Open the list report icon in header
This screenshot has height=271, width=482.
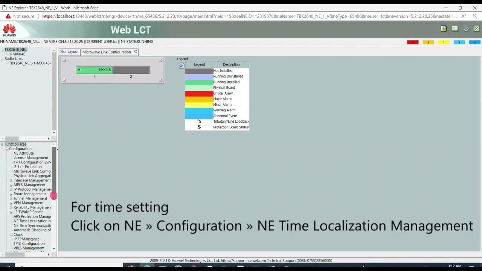pyautogui.click(x=455, y=29)
